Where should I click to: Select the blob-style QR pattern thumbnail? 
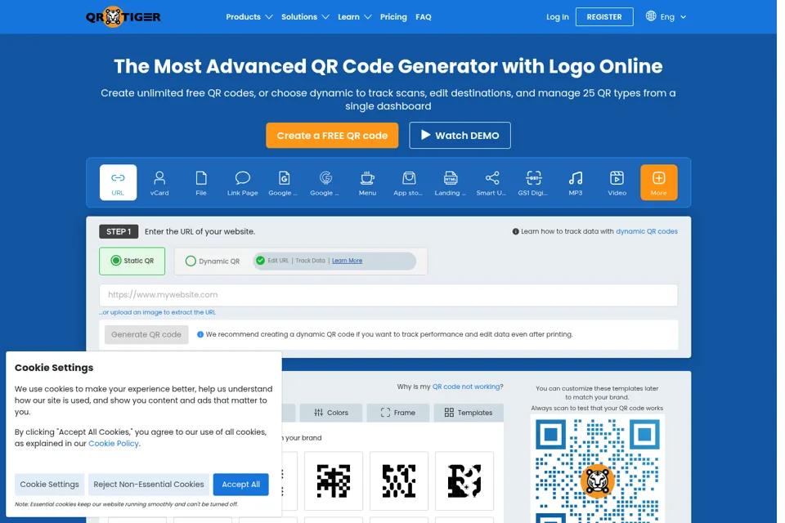(464, 481)
